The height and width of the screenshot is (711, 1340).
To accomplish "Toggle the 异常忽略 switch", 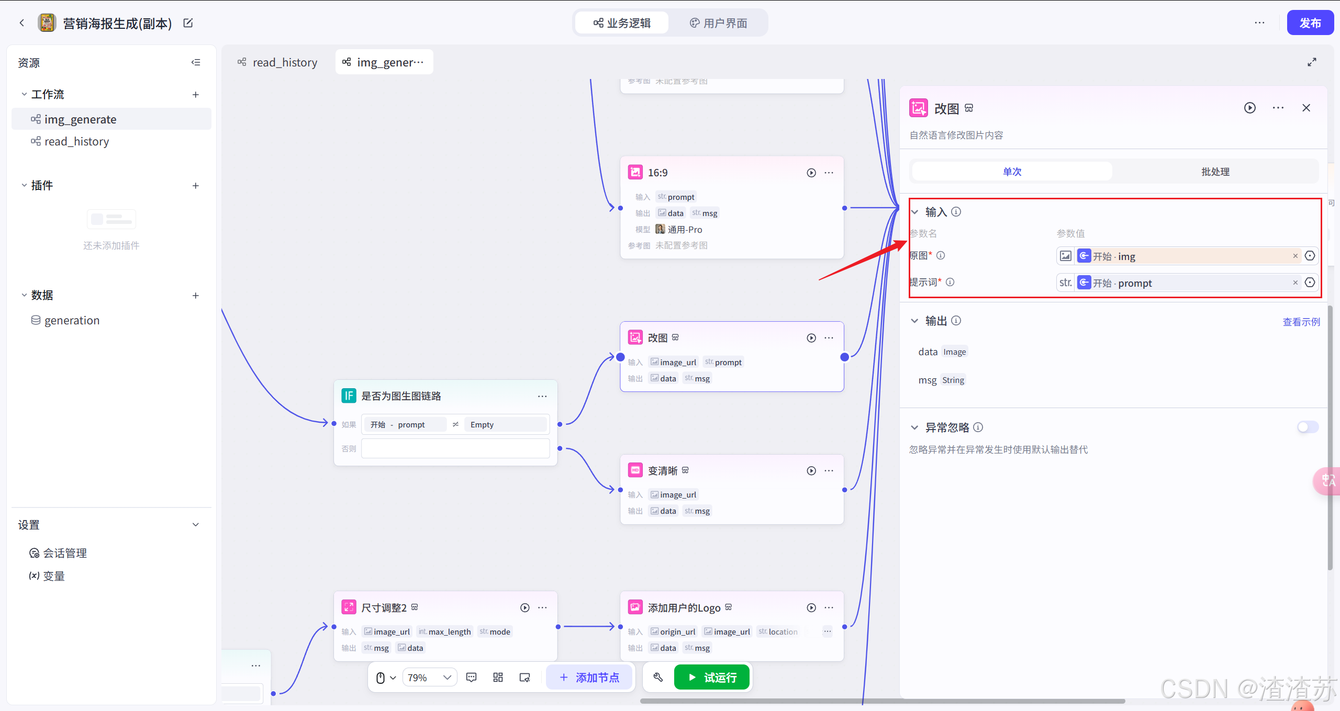I will (x=1307, y=427).
